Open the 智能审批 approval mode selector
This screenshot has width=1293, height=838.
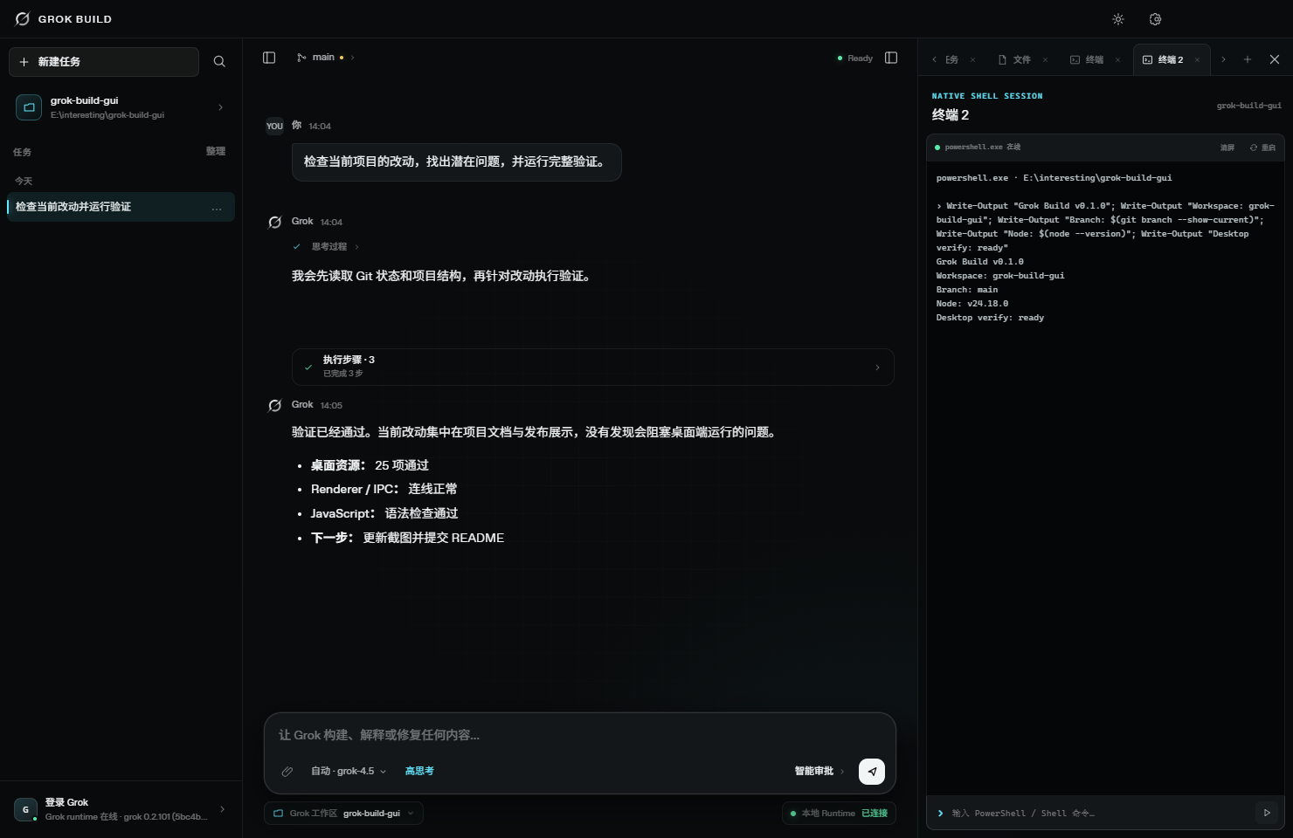pyautogui.click(x=819, y=772)
